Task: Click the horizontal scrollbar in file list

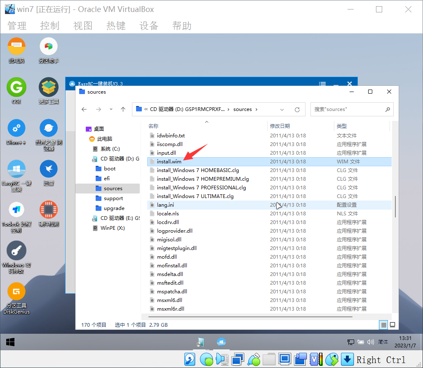Action: [250, 317]
